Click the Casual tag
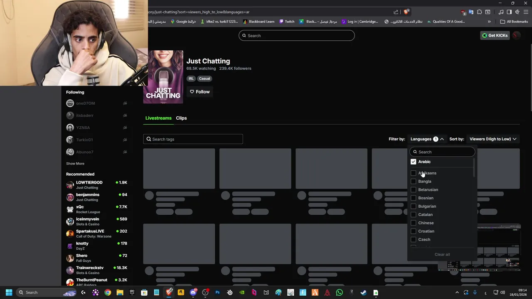Image resolution: width=532 pixels, height=299 pixels. pyautogui.click(x=204, y=78)
